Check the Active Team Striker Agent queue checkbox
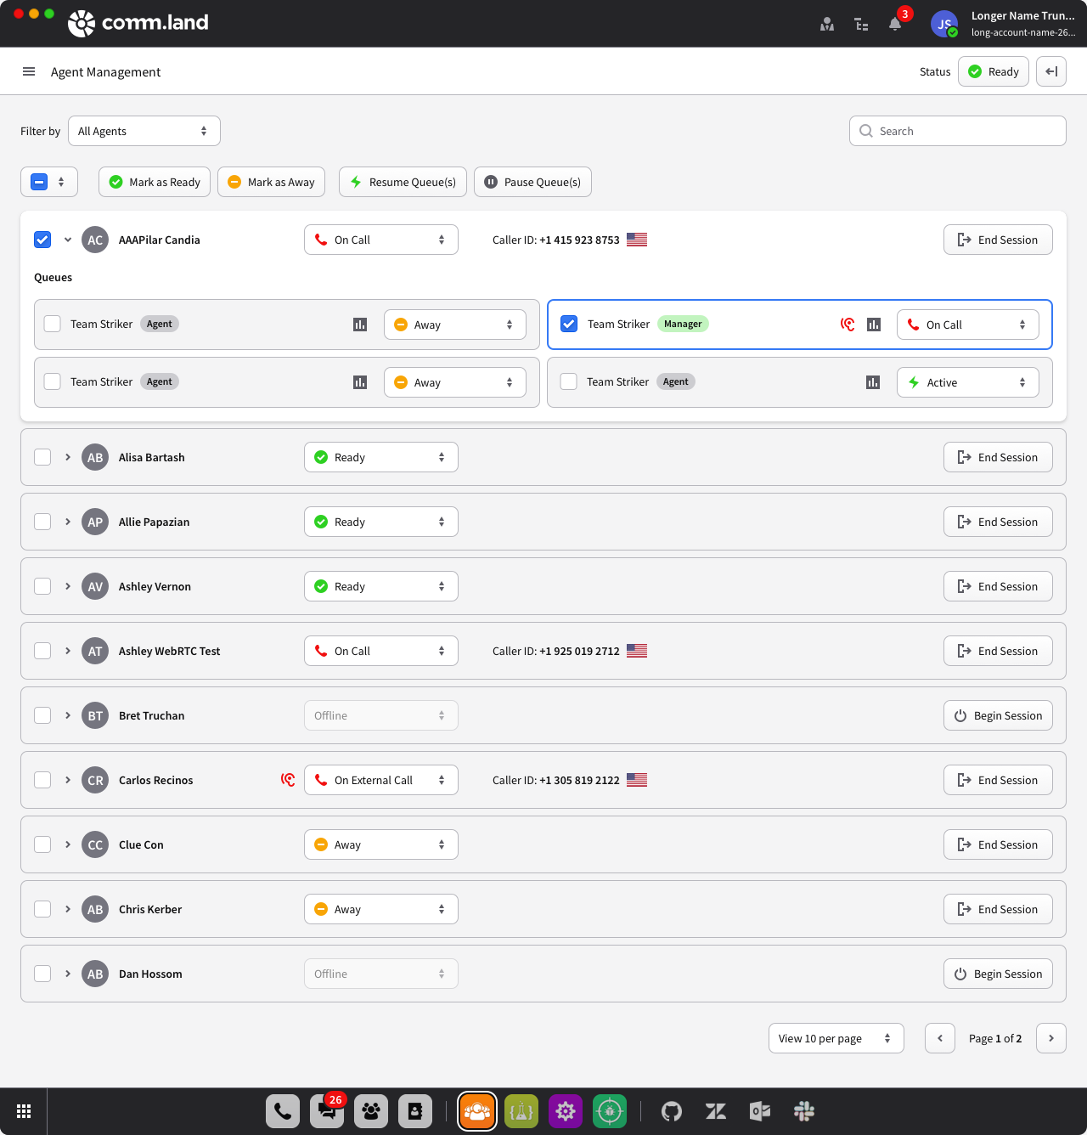The image size is (1087, 1135). [x=569, y=381]
